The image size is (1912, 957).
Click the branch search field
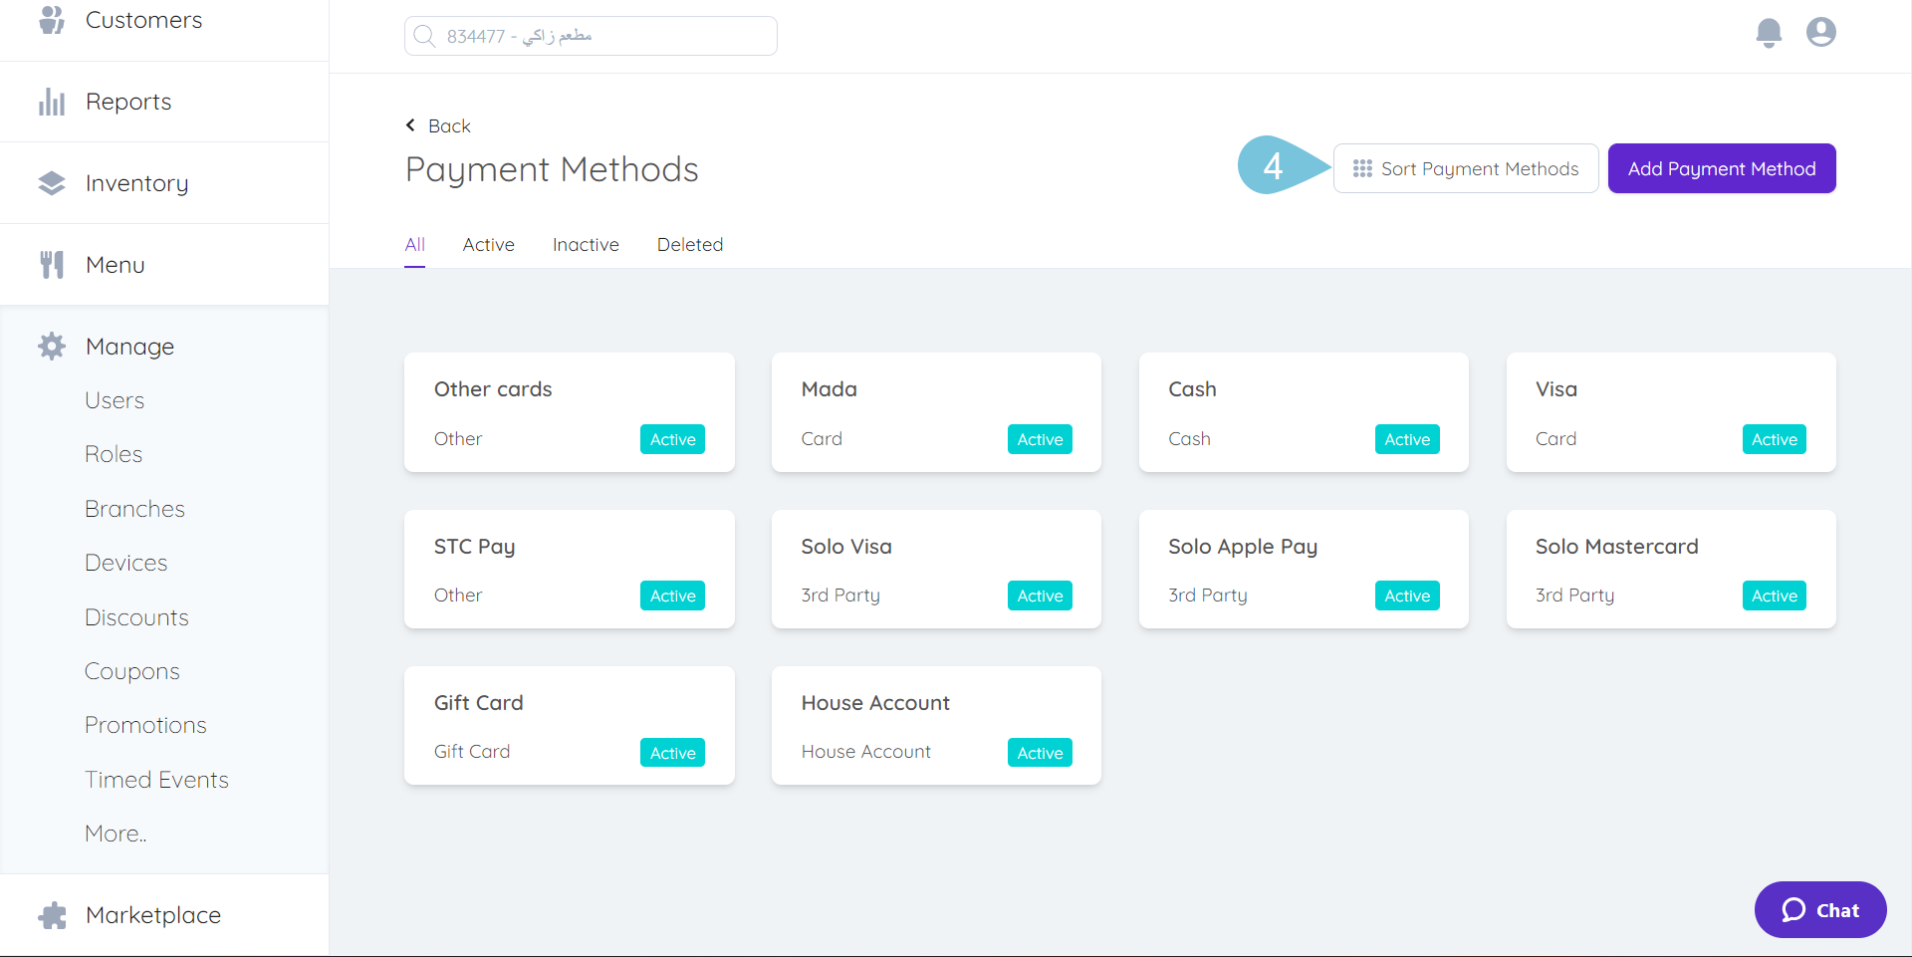click(x=590, y=35)
